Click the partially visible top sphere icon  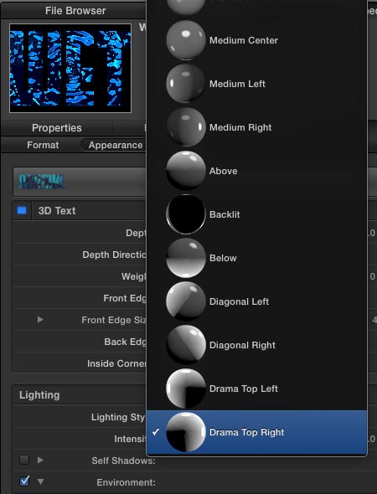point(186,7)
